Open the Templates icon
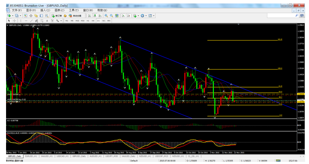 click(x=150, y=16)
